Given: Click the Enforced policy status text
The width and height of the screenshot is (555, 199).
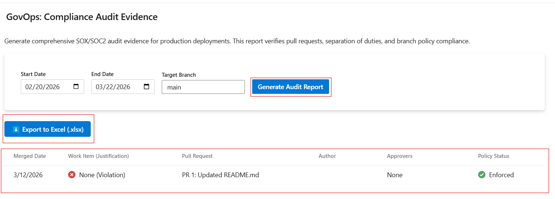Looking at the screenshot, I should (x=501, y=175).
